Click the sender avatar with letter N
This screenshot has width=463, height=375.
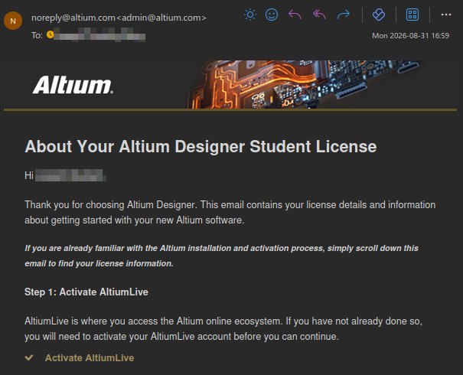[13, 21]
